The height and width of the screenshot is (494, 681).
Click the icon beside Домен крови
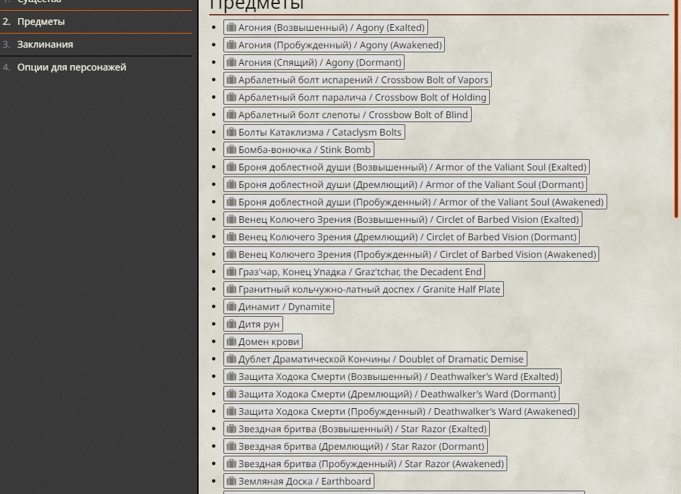click(231, 341)
